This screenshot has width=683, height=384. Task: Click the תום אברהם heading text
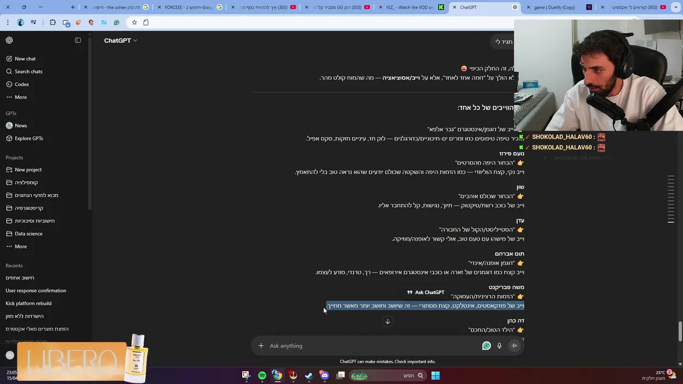[510, 254]
